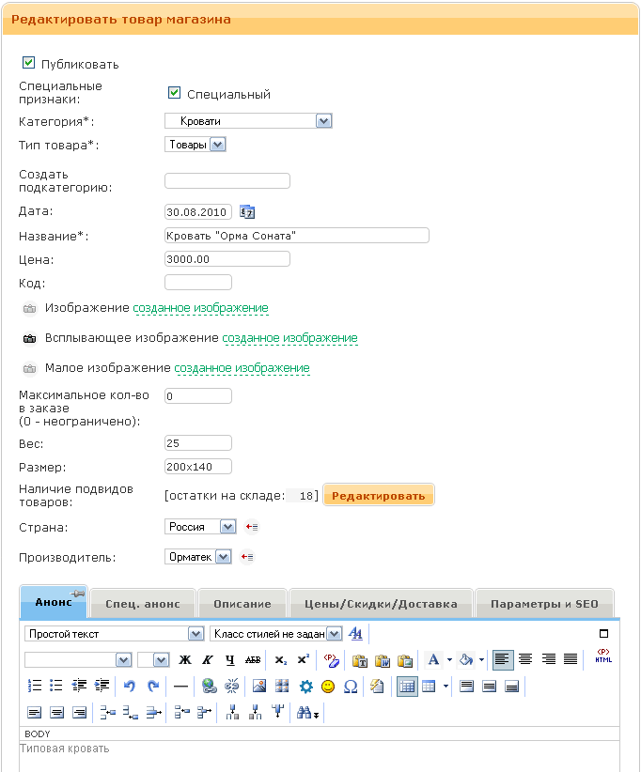Insert special character with Omega icon

(351, 687)
